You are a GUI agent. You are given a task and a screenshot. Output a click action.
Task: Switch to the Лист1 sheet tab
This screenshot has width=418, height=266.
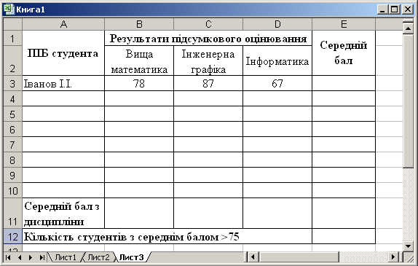66,257
